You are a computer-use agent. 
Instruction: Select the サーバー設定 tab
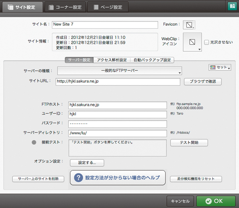point(79,60)
